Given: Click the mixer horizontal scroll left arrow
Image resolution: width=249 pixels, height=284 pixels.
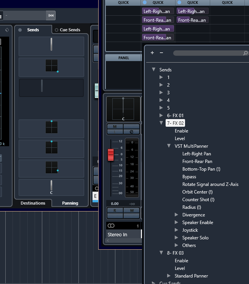Looking at the screenshot, I should (x=108, y=240).
